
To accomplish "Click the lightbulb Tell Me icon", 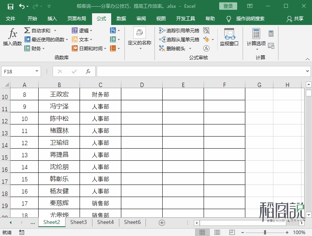I will coord(229,19).
